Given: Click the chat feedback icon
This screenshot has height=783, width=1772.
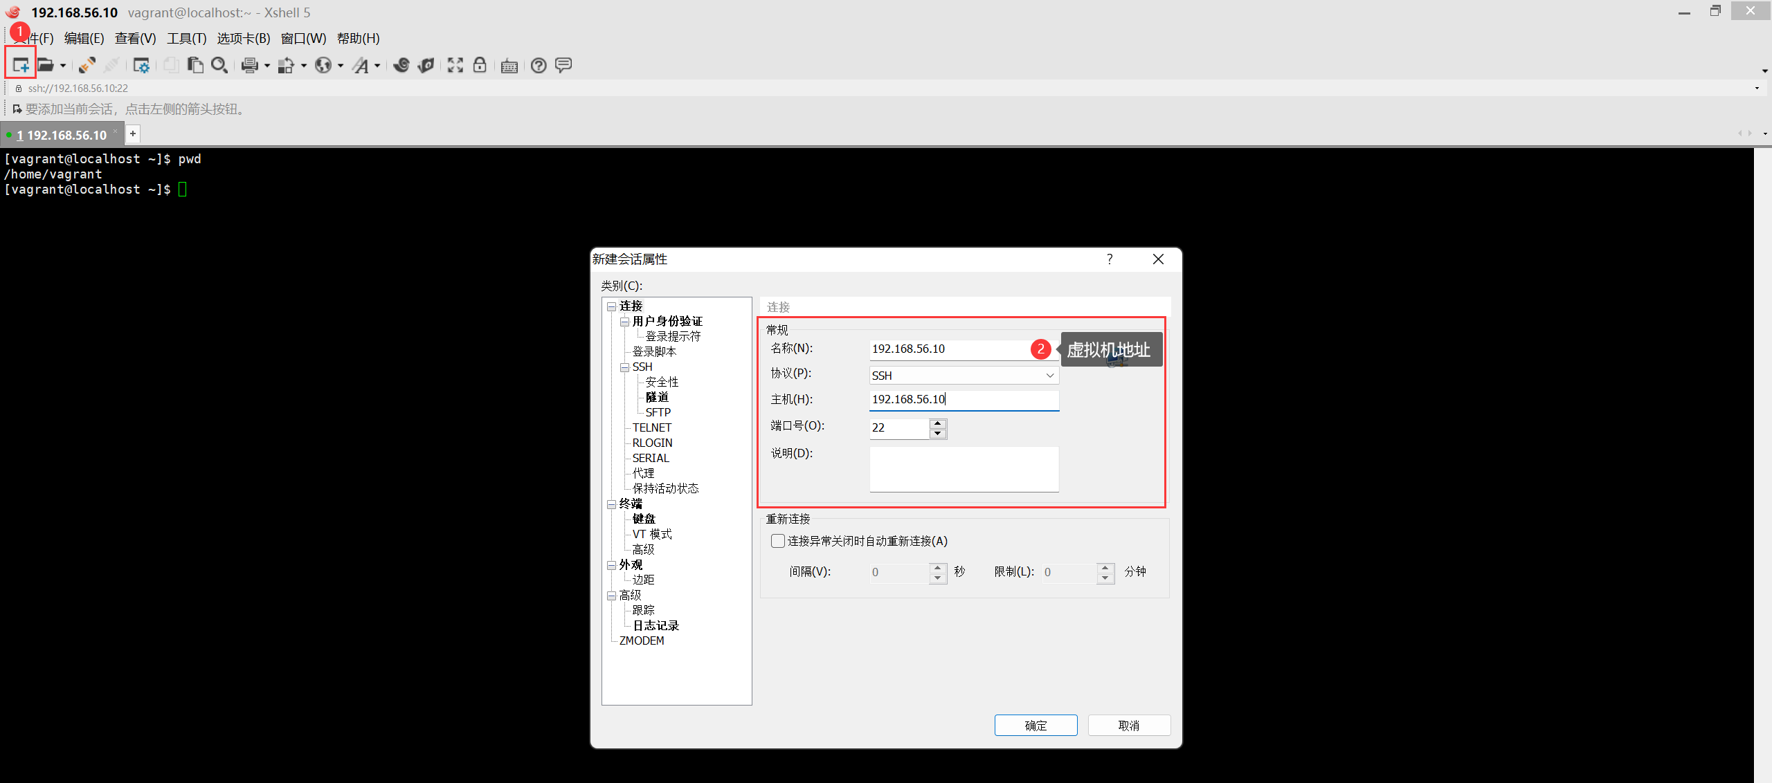Looking at the screenshot, I should (563, 65).
